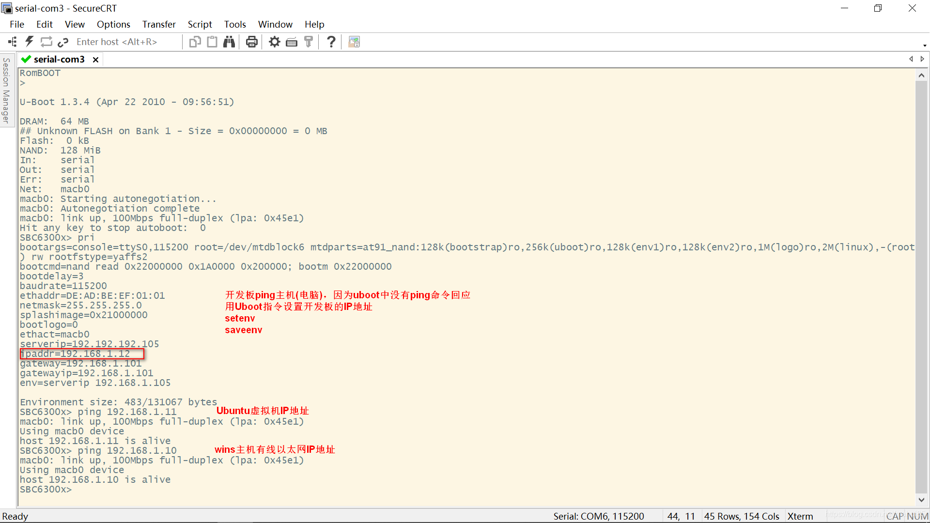Viewport: 930px width, 523px height.
Task: Click the Reconnect arrows icon
Action: coord(46,42)
